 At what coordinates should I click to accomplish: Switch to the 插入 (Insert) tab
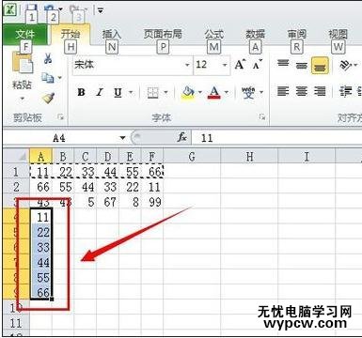click(112, 34)
